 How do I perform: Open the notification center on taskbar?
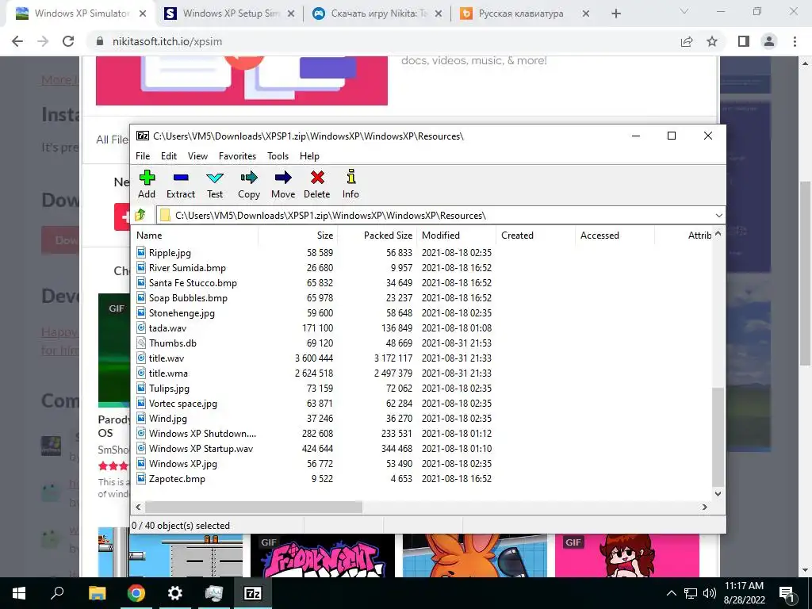pyautogui.click(x=787, y=593)
